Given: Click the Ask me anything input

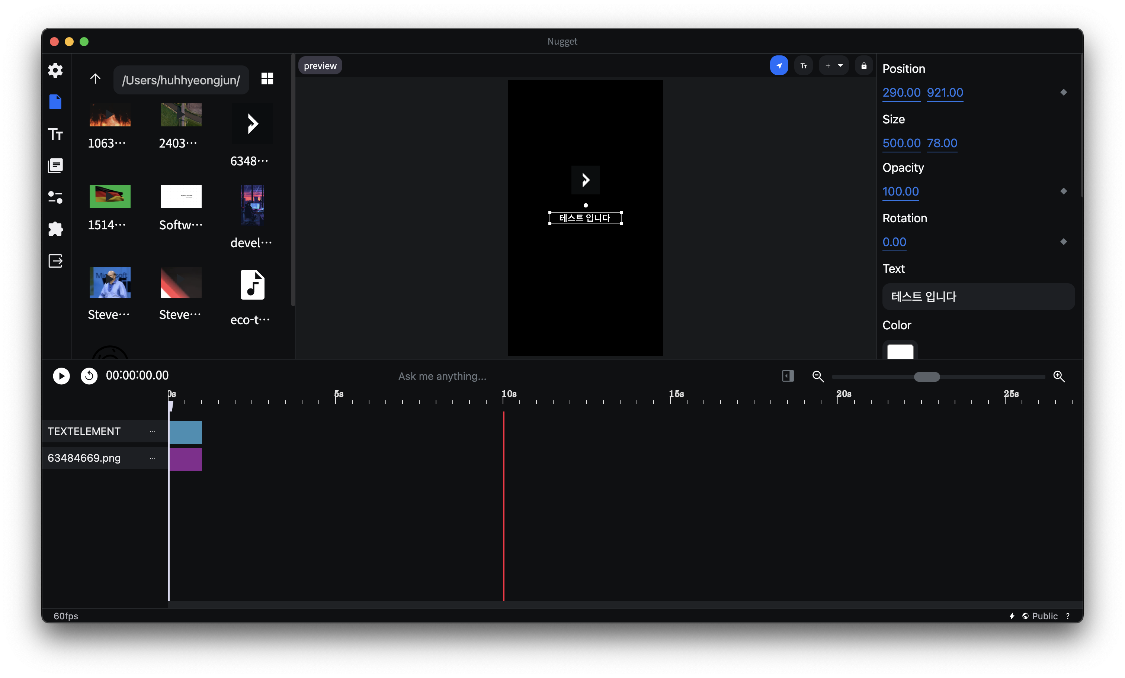Looking at the screenshot, I should pyautogui.click(x=442, y=376).
